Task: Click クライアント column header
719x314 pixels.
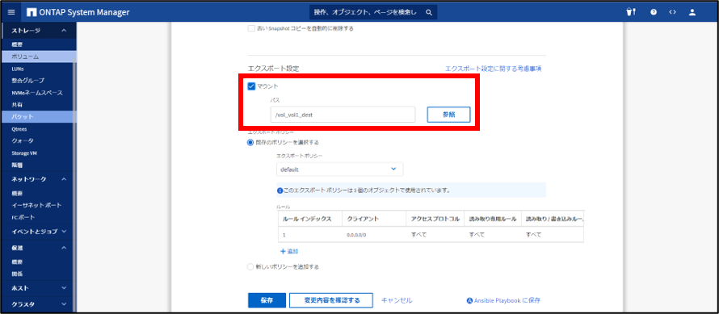Action: click(x=374, y=219)
